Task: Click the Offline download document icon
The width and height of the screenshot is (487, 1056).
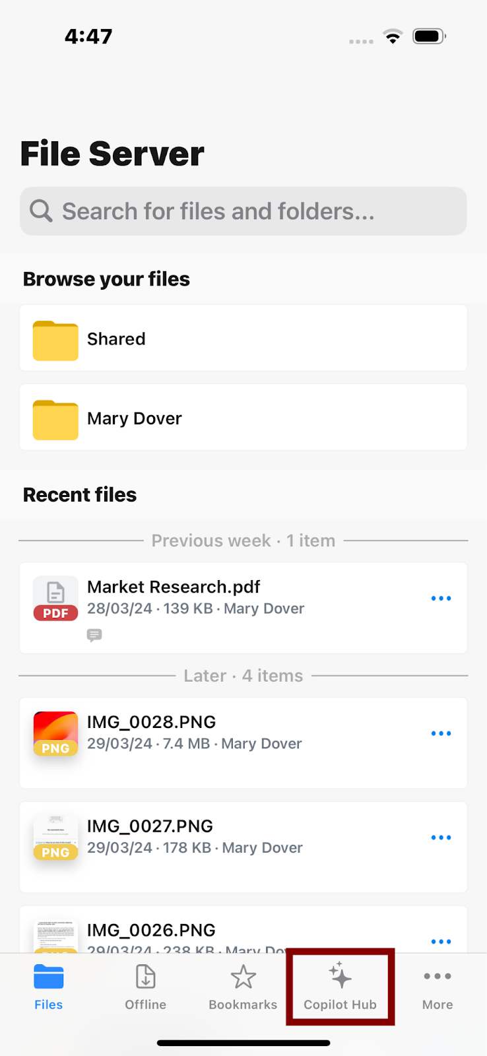Action: coord(146,977)
